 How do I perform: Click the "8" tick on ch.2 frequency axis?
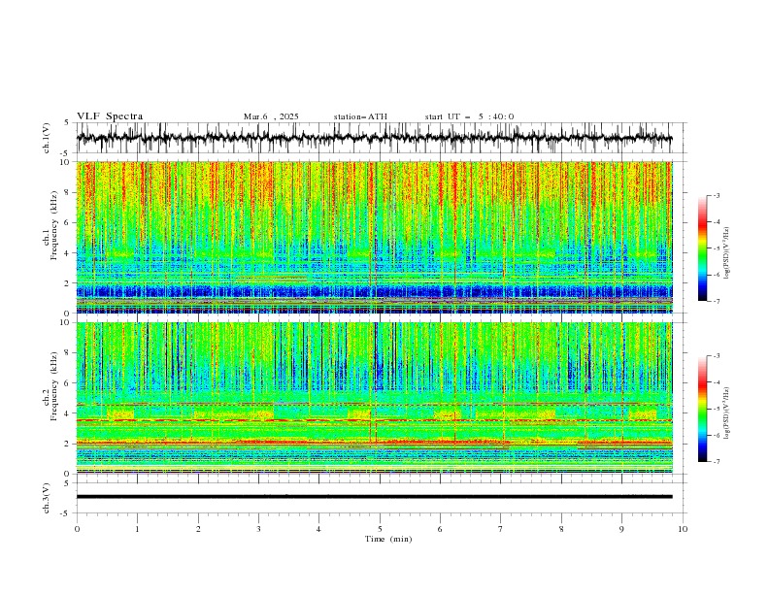(69, 353)
